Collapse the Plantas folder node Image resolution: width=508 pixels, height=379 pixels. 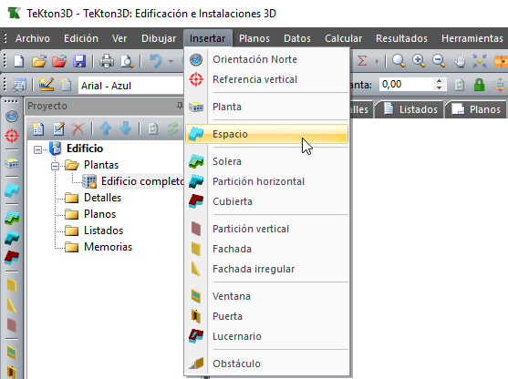tap(55, 166)
